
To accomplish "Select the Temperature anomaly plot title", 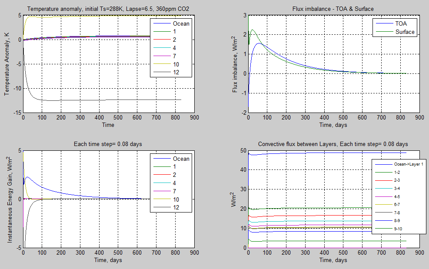I will (x=108, y=9).
